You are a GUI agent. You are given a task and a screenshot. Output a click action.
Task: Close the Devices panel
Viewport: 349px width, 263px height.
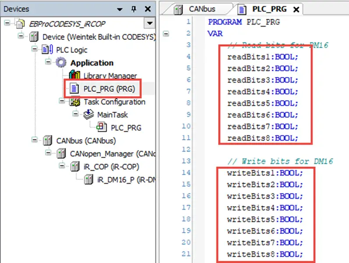point(148,9)
